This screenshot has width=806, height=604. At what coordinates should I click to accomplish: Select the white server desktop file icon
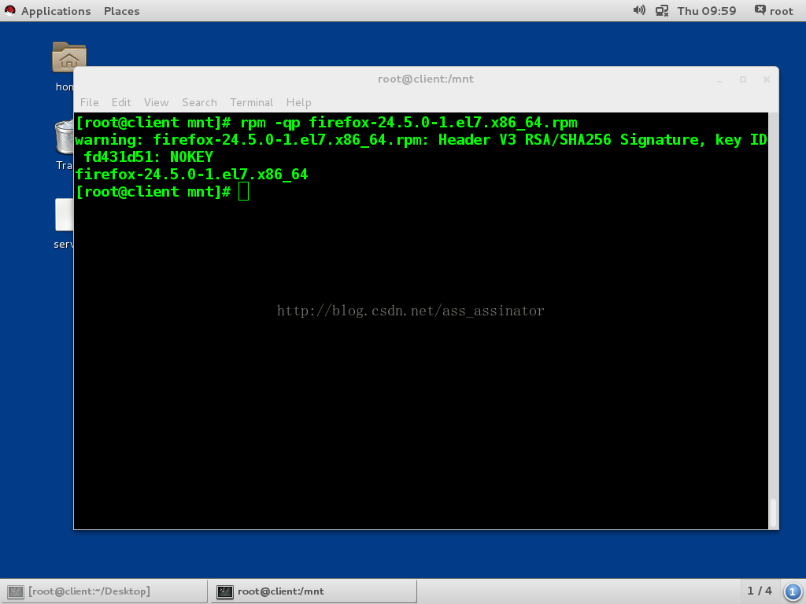point(64,215)
